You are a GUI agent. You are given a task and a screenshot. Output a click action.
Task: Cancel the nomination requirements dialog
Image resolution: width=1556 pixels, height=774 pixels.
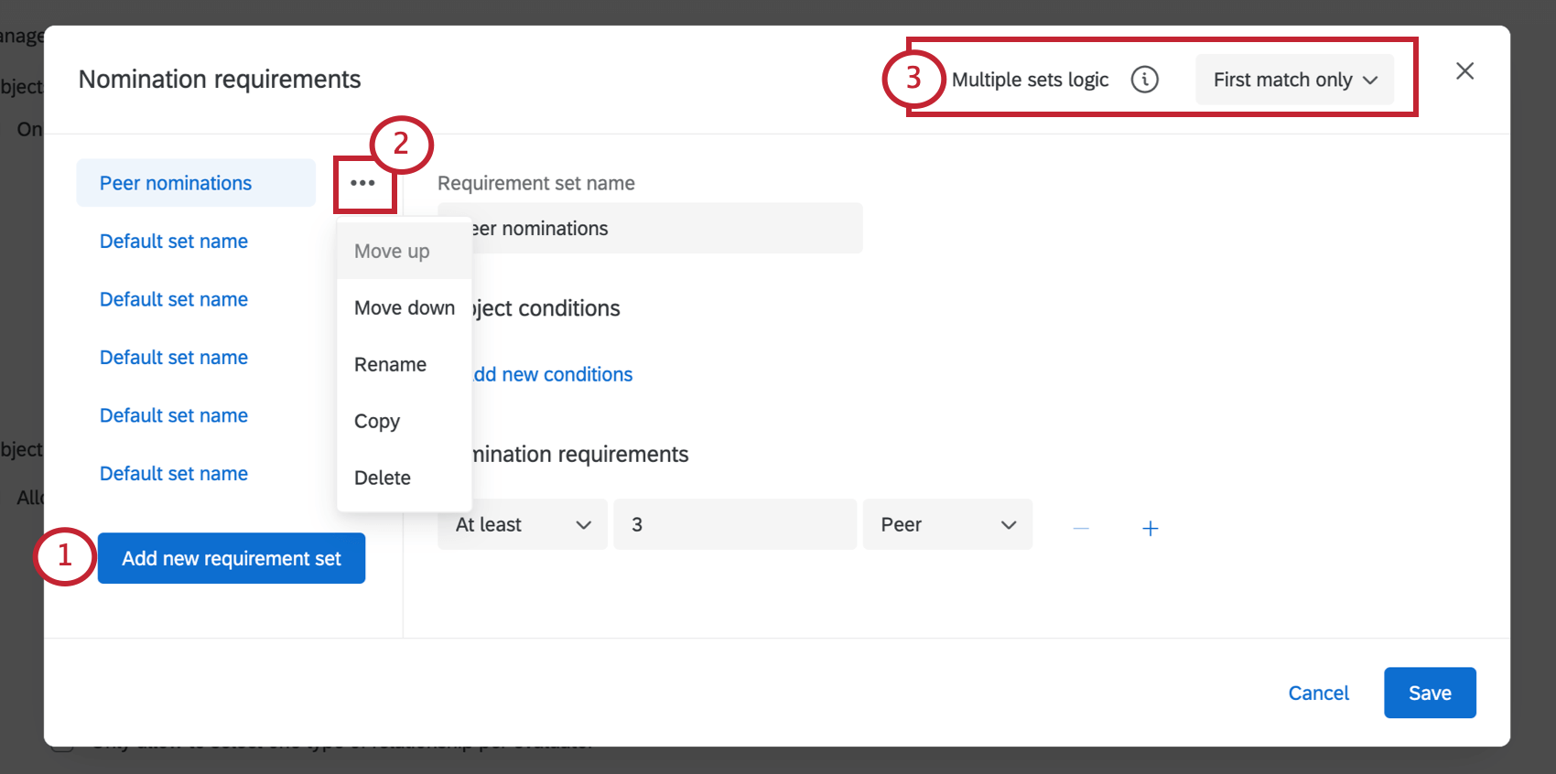(1318, 693)
